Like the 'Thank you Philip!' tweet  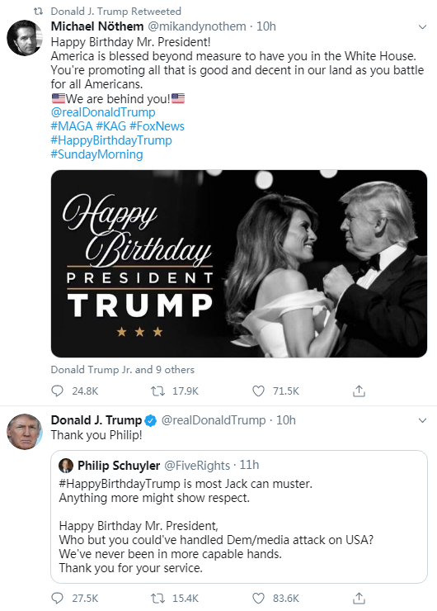coord(258,598)
